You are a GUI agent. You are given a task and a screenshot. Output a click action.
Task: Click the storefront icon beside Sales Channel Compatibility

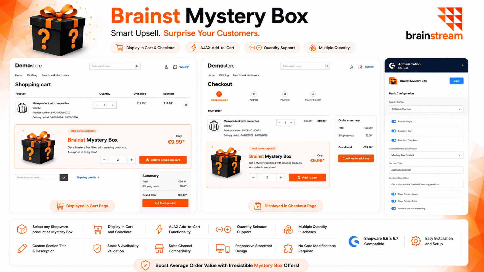coord(159,248)
